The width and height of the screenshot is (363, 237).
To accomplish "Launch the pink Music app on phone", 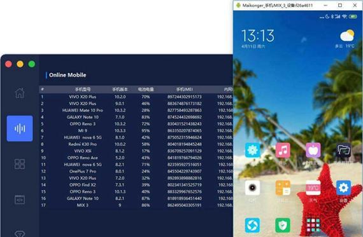I will pyautogui.click(x=283, y=150).
